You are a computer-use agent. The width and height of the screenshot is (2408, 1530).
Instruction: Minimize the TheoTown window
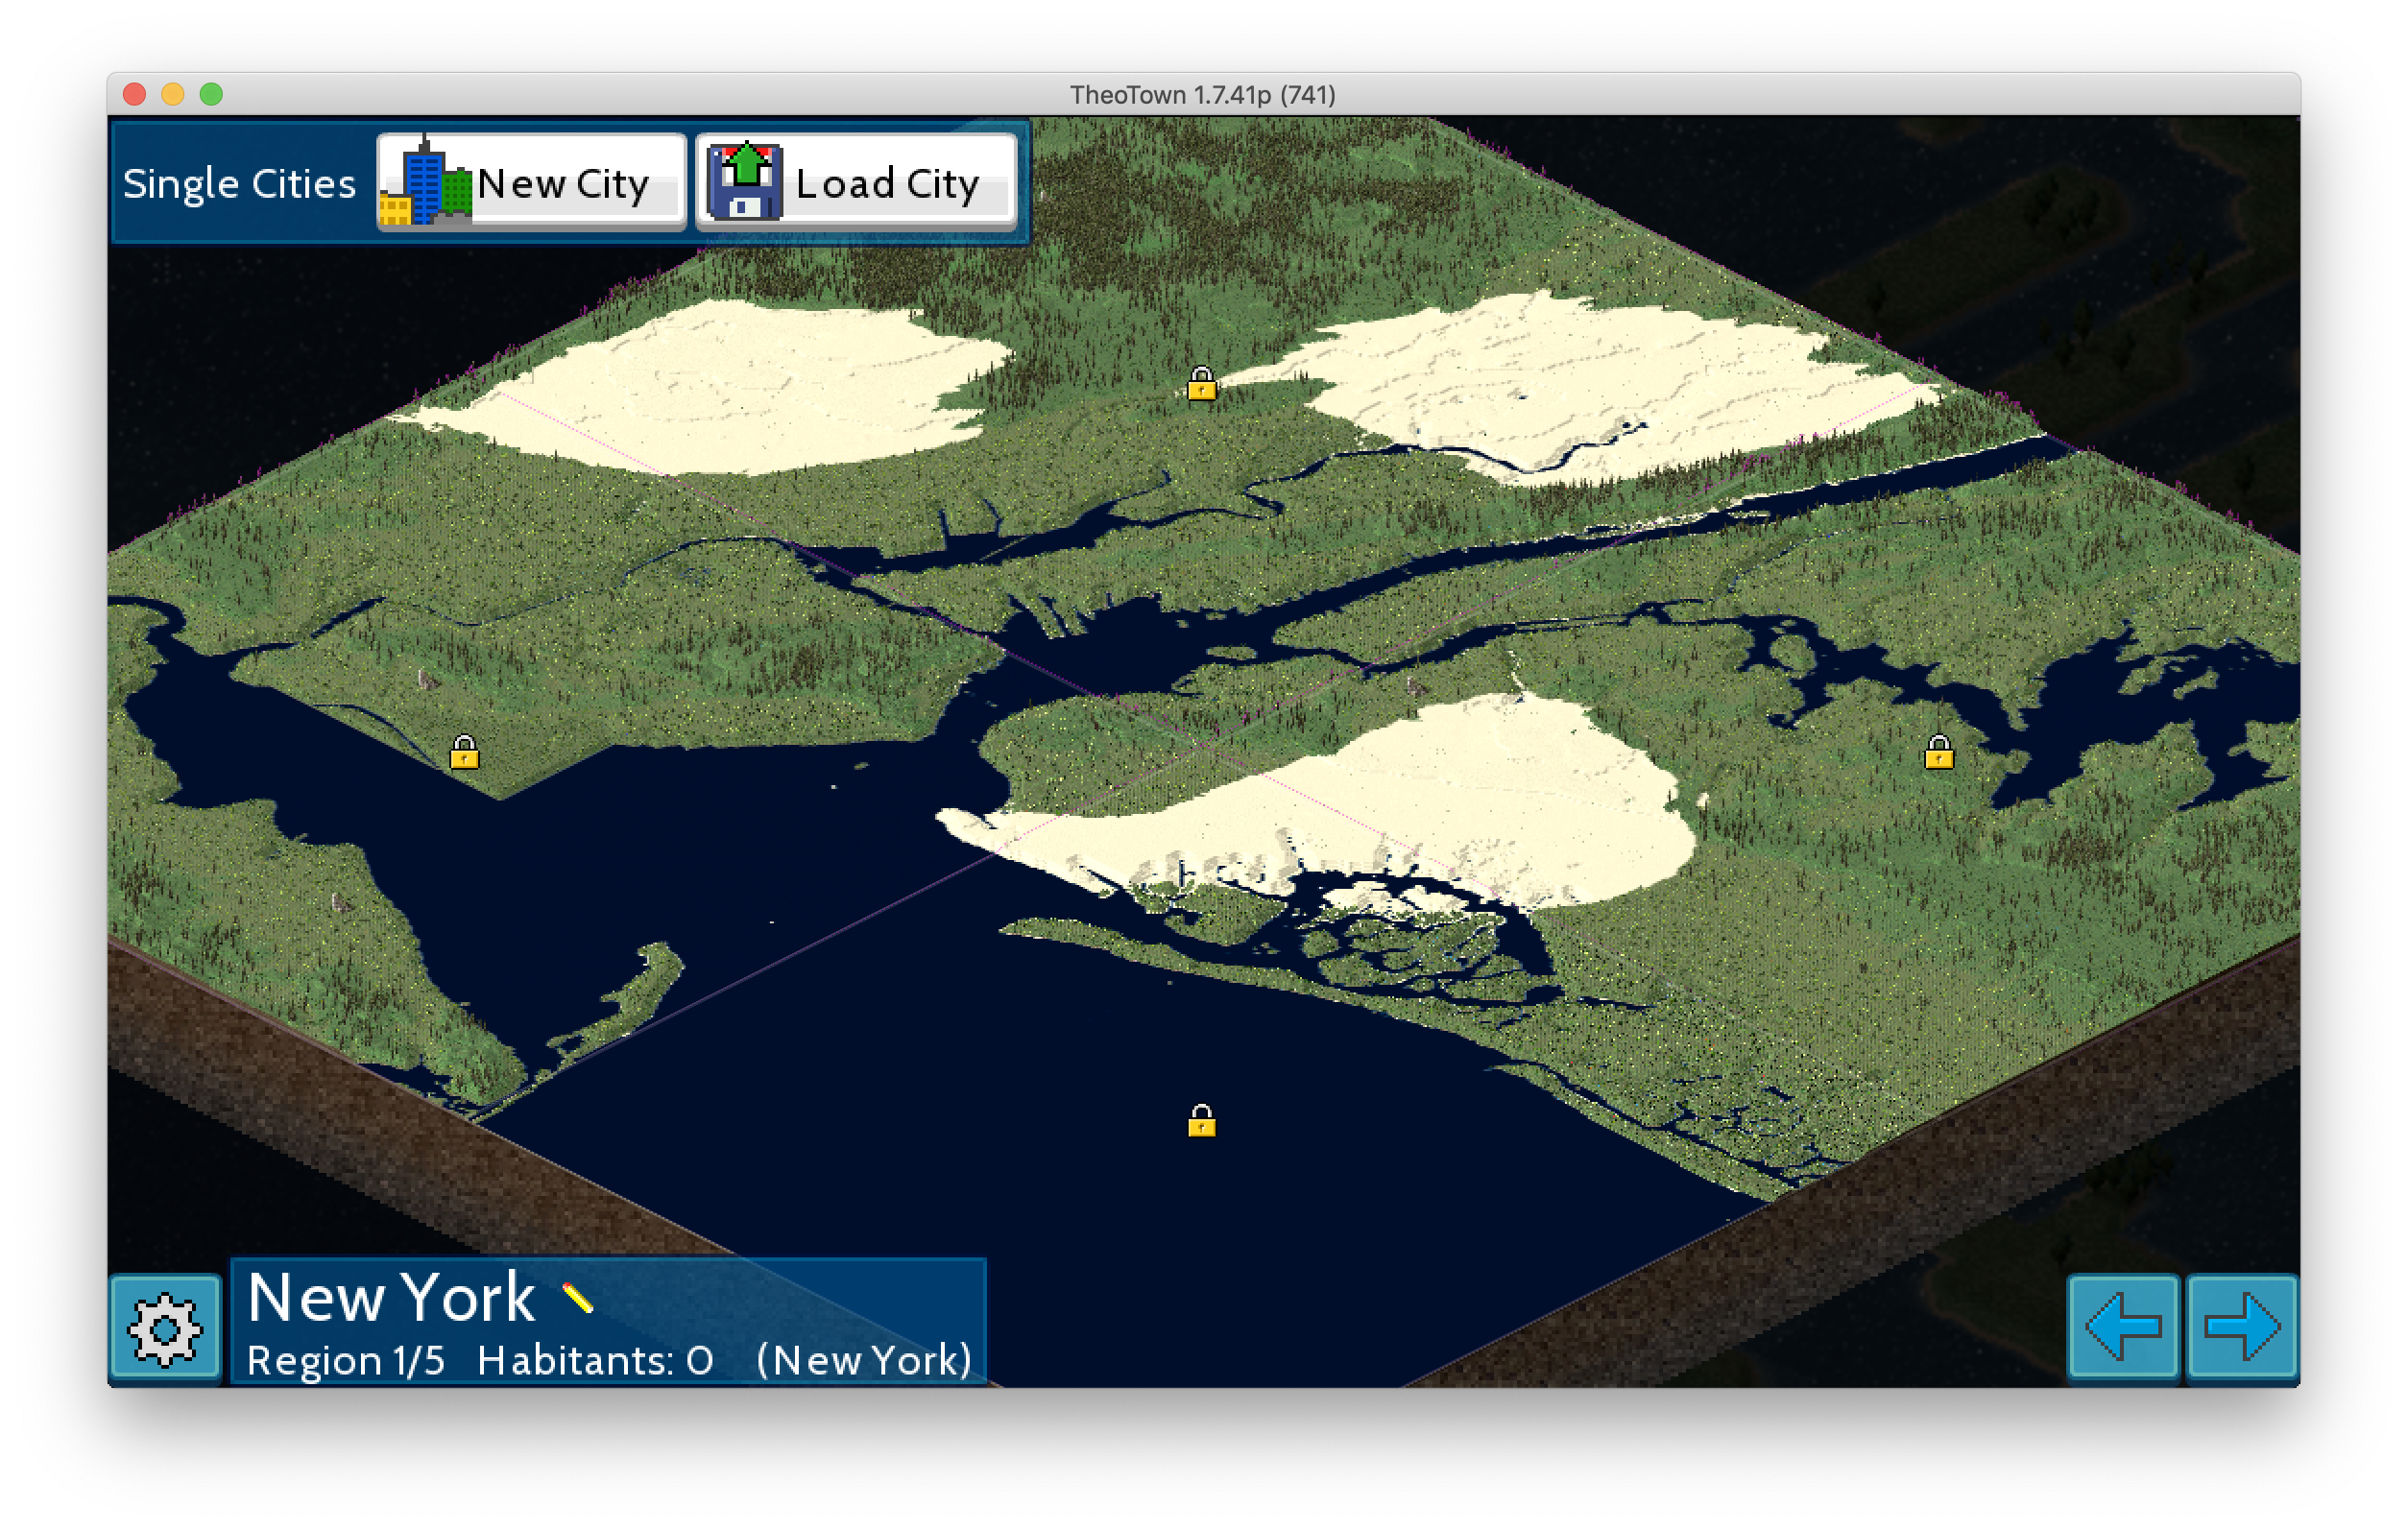pyautogui.click(x=173, y=94)
